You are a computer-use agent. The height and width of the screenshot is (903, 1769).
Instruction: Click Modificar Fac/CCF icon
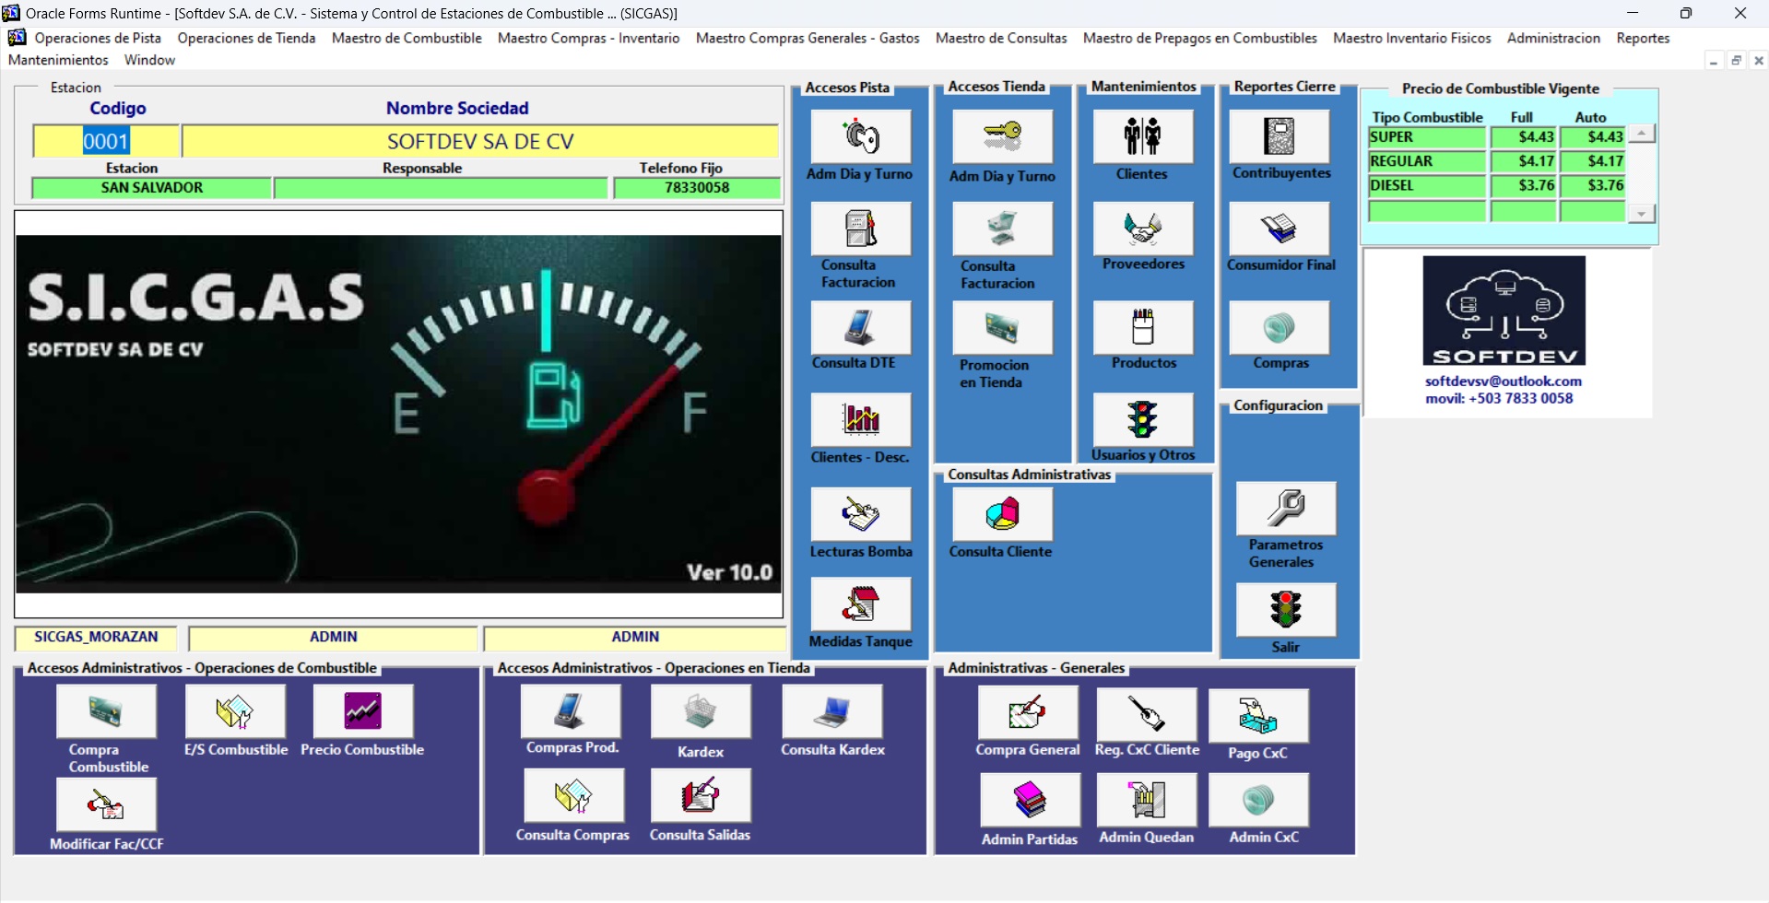point(106,805)
